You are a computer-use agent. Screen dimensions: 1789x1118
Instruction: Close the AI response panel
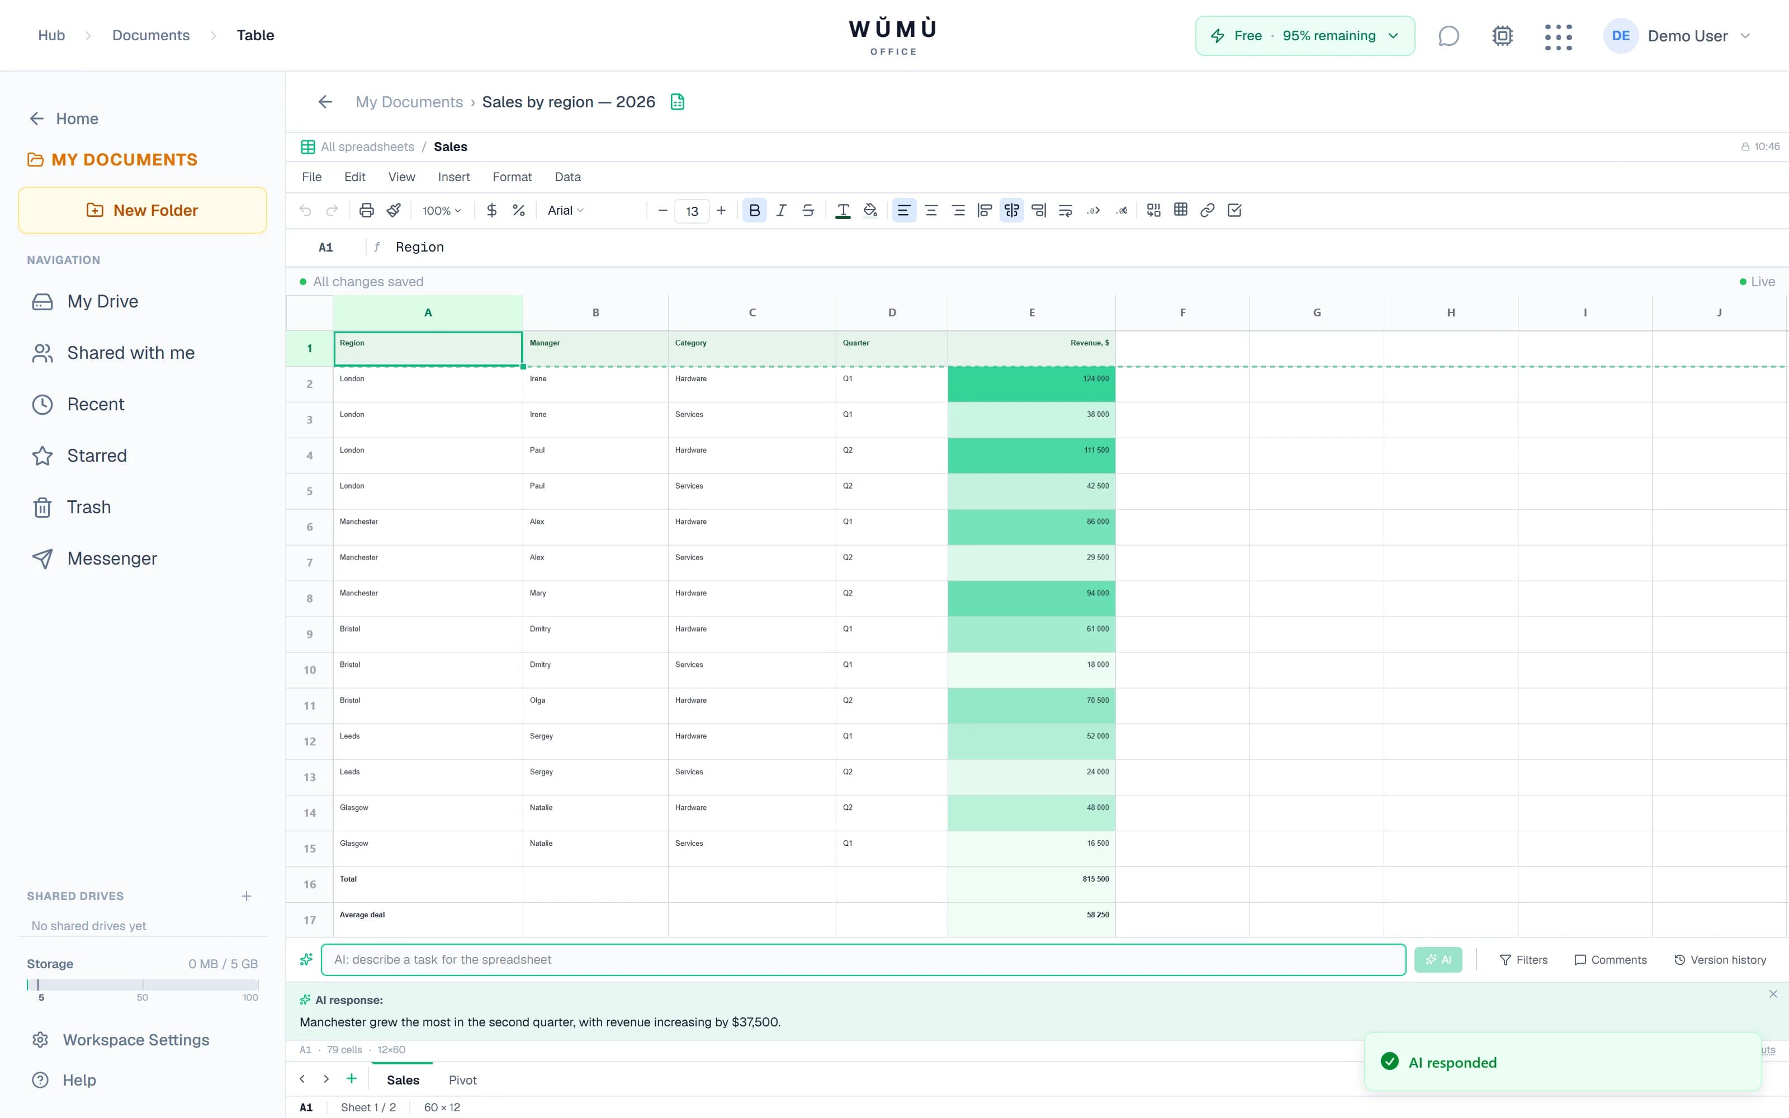(x=1773, y=994)
